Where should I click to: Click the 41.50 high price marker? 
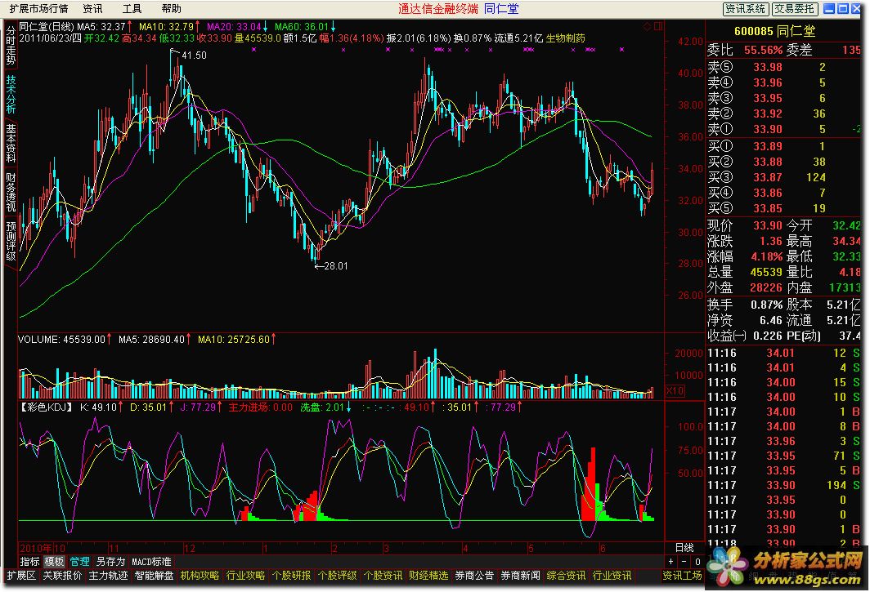pos(195,56)
